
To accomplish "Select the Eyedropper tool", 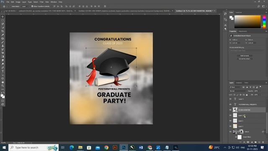I will point(3,35).
